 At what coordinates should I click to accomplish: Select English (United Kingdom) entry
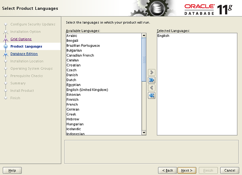(x=104, y=90)
